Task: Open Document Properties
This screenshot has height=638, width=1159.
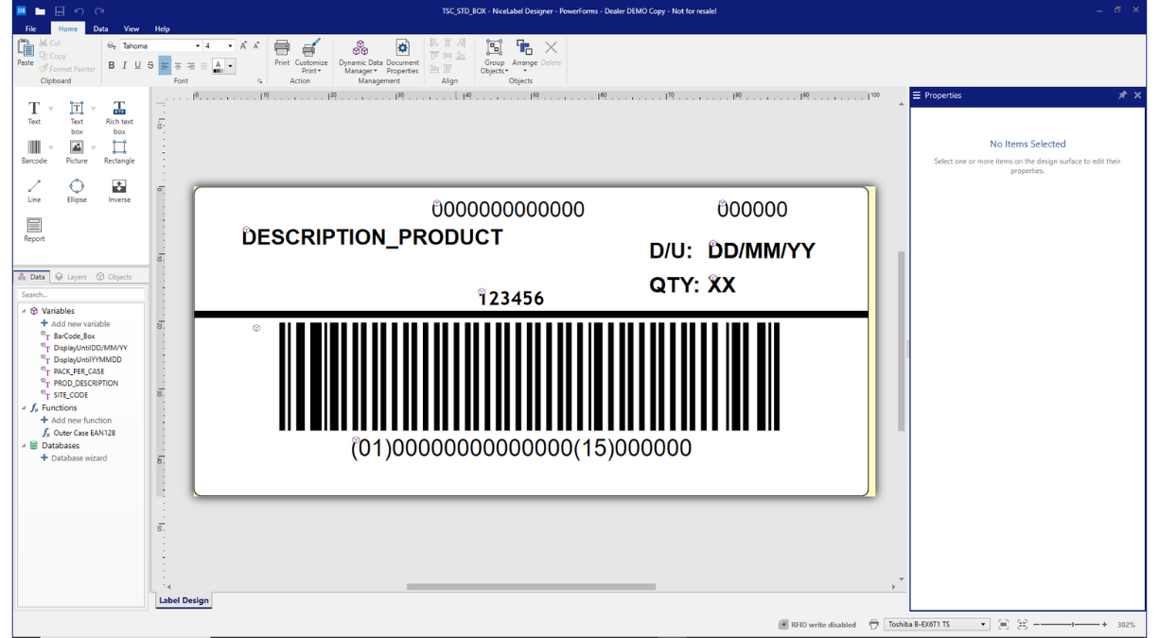Action: point(402,57)
